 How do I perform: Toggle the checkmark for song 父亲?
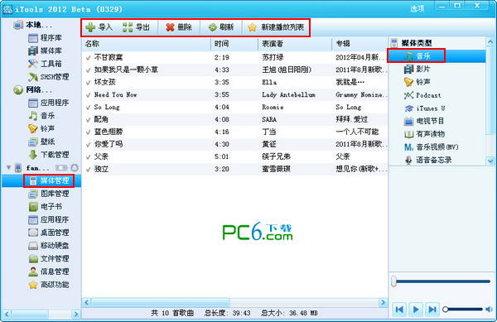pyautogui.click(x=88, y=156)
